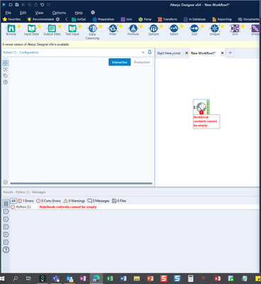Show the messages list view icon in Results
Screen dimensions: 261x284
[x=6, y=204]
